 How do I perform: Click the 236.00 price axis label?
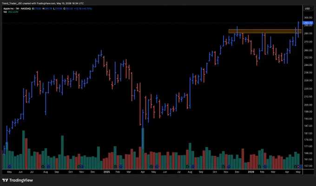coord(308,73)
